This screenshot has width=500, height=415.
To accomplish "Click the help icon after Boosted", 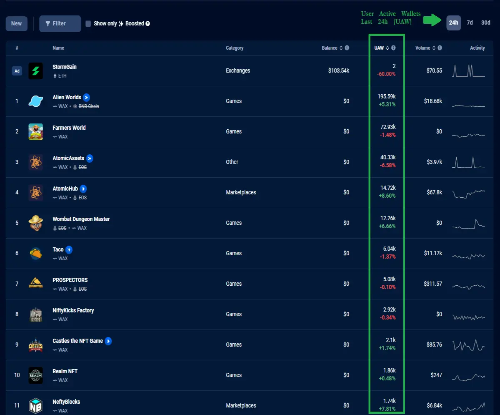I will click(x=147, y=24).
